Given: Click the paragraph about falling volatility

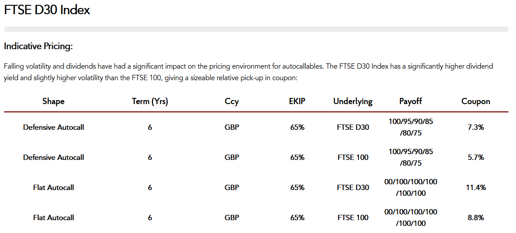Looking at the screenshot, I should point(248,72).
